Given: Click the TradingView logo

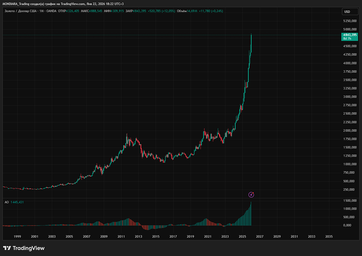Looking at the screenshot, I should [24, 248].
